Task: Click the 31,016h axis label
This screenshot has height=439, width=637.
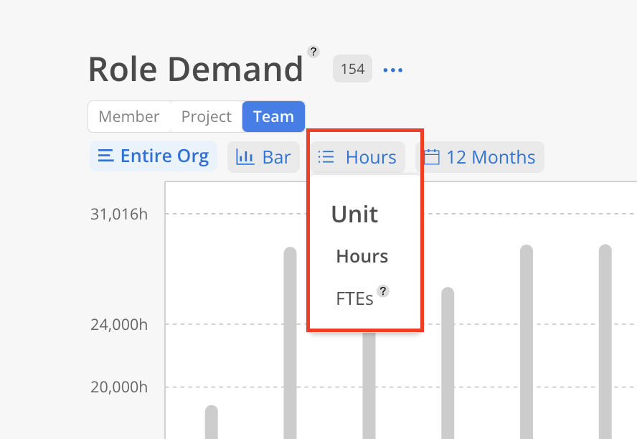Action: pyautogui.click(x=119, y=214)
